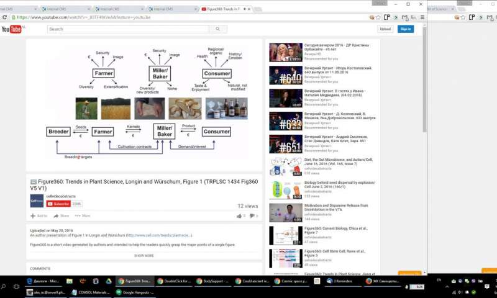497x298 pixels.
Task: Open the Gut Microbiome and Autism thumbnail
Action: 286,167
